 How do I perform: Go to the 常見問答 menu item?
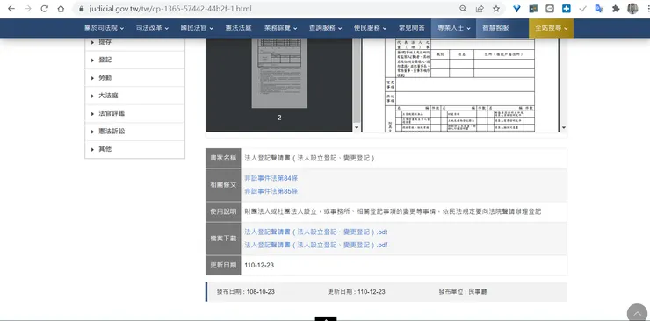point(412,28)
